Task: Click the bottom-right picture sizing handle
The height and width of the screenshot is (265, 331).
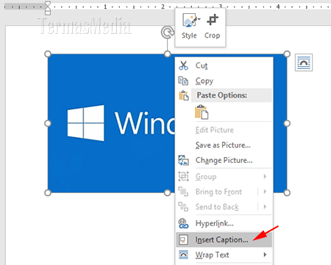Action: (x=287, y=193)
